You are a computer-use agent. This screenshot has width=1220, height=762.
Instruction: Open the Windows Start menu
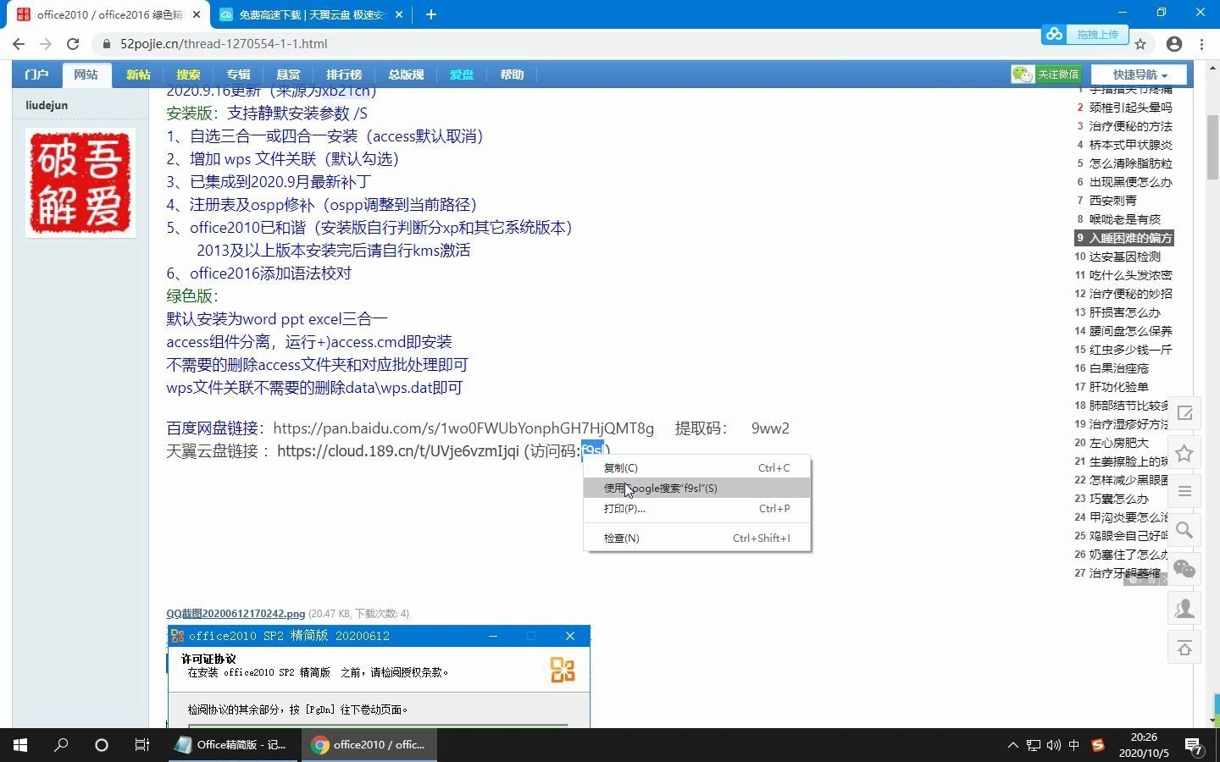(20, 745)
